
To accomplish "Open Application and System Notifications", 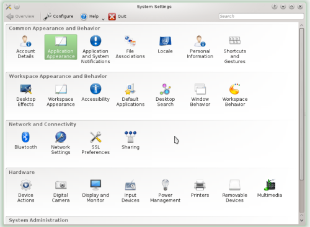I will tap(95, 49).
